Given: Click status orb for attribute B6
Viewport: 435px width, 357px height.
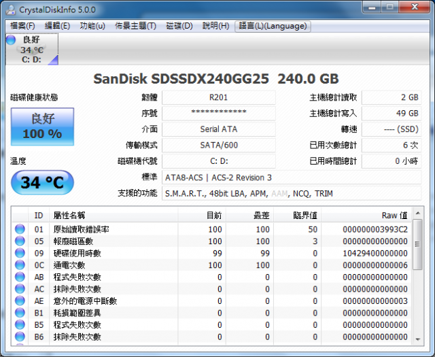Looking at the screenshot, I should (x=20, y=337).
